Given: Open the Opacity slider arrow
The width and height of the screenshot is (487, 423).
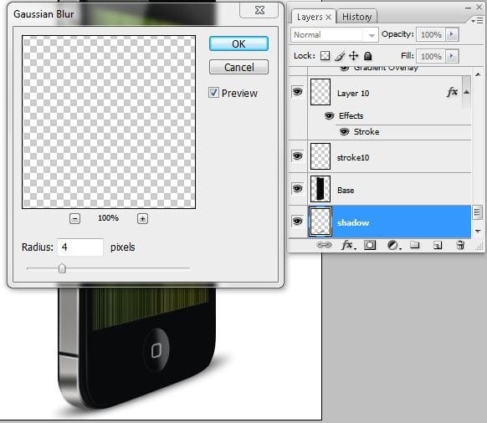Looking at the screenshot, I should (452, 34).
